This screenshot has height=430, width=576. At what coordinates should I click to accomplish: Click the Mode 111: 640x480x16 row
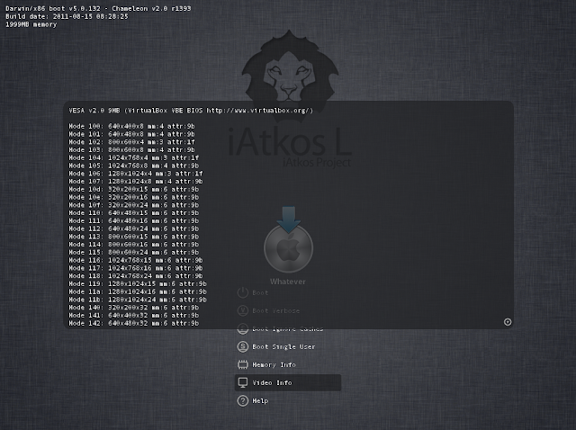(134, 220)
